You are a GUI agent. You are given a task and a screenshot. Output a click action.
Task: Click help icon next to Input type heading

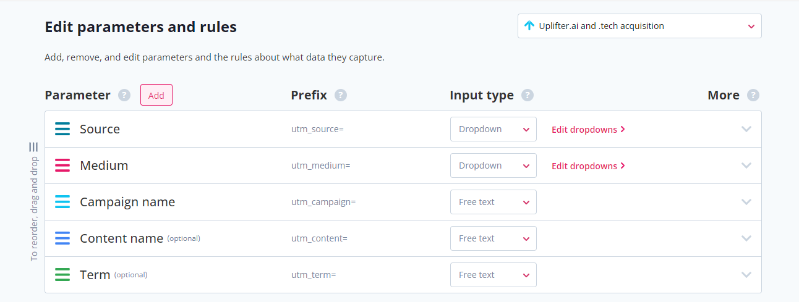click(528, 95)
